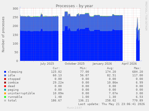Click the dead row maximum value 0.00
This screenshot has width=149, height=111.
(139, 86)
